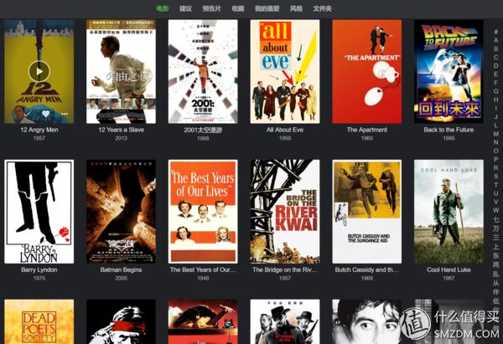Select The Bridge on the River Kwai poster
The width and height of the screenshot is (503, 344).
(x=285, y=212)
